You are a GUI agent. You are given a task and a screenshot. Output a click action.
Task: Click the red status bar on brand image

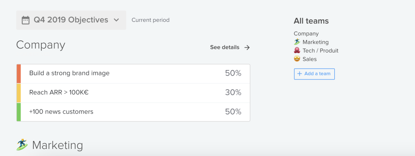point(19,74)
